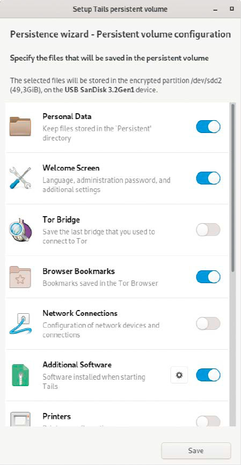241x465 pixels.
Task: Click the Browser Bookmarks star folder icon
Action: (x=20, y=277)
